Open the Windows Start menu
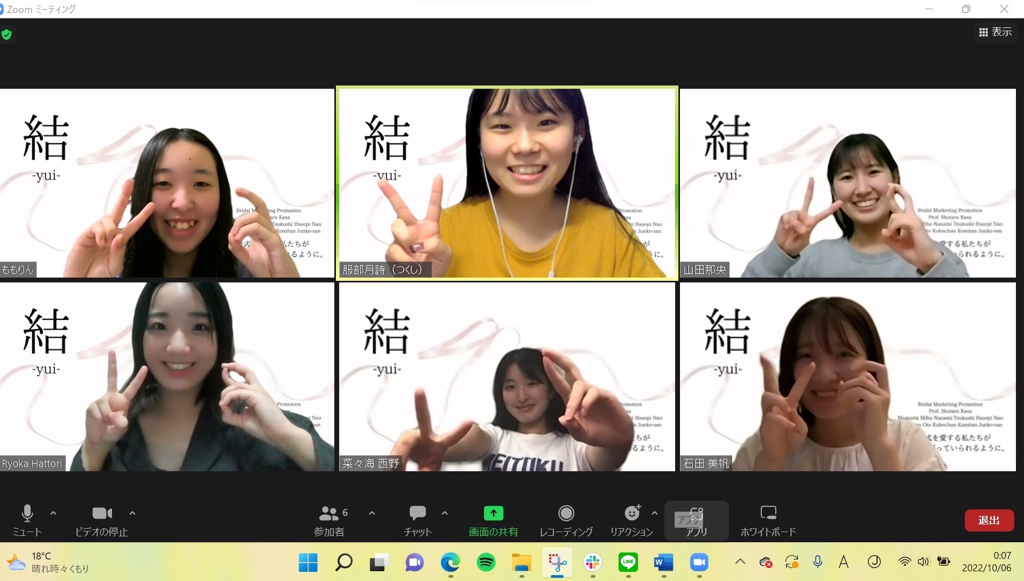This screenshot has height=581, width=1024. coord(308,563)
